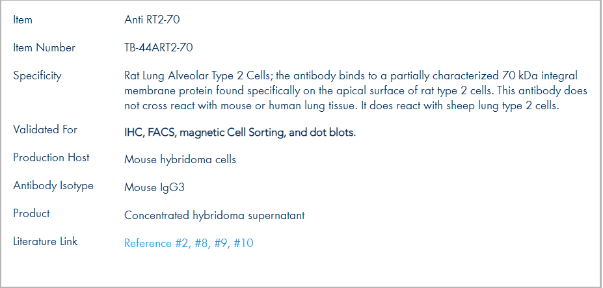Click the Anti RT2-70 item name

click(x=152, y=20)
